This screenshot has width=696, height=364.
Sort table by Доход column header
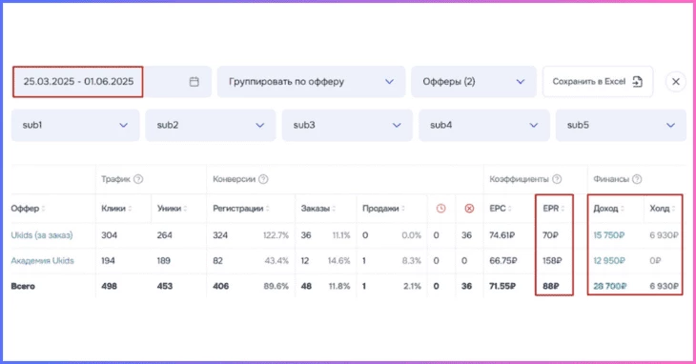[x=608, y=209]
